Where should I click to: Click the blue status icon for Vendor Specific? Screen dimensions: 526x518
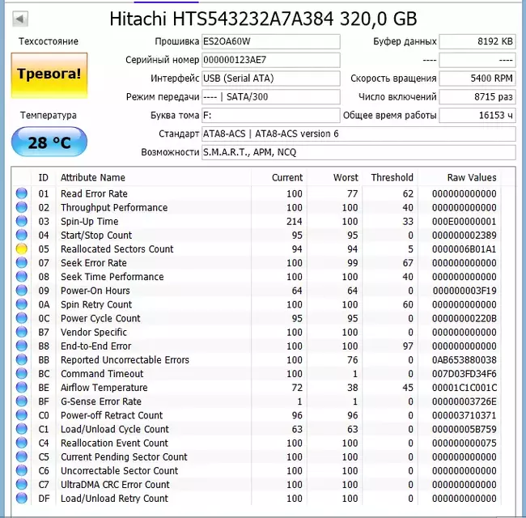[x=22, y=332]
